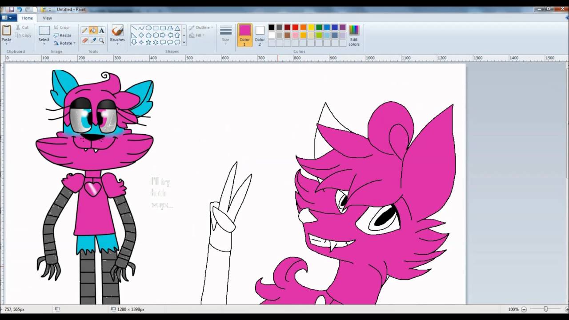This screenshot has height=320, width=569.
Task: Click the Copy button
Action: tap(23, 36)
